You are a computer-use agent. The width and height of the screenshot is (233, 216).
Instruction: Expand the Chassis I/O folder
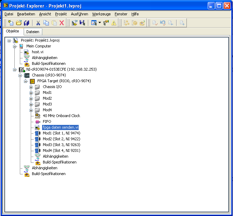(x=31, y=87)
